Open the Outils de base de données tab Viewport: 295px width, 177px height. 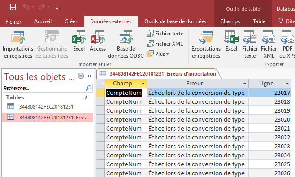point(175,21)
